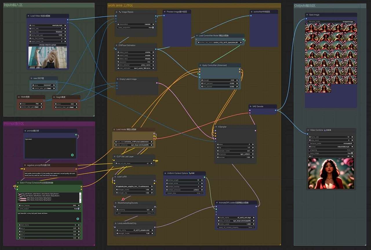Click the VAE Decode node collapse dot

click(250, 106)
